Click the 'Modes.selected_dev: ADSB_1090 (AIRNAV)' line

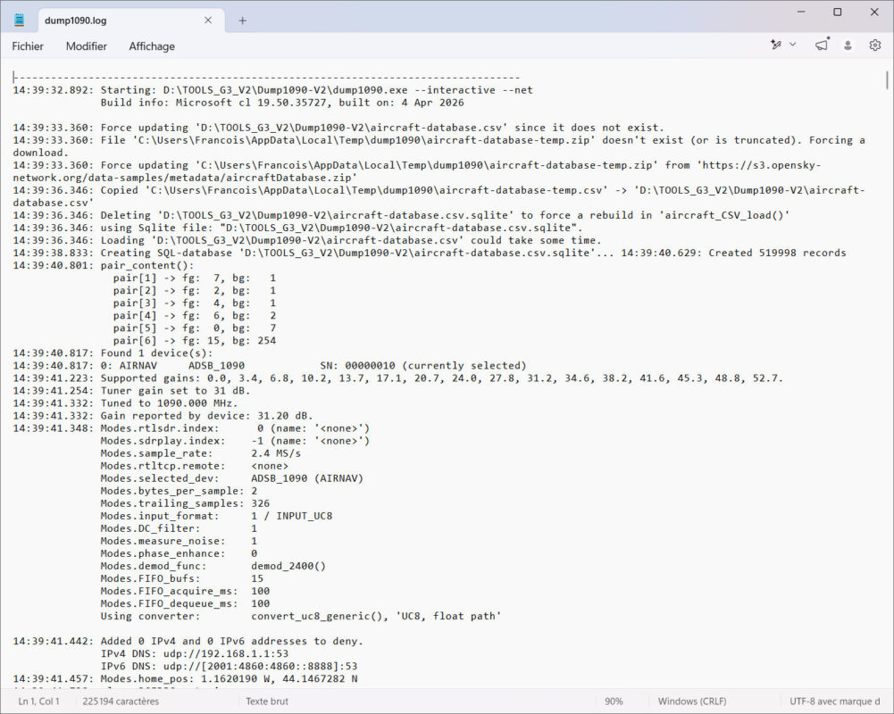coord(232,478)
